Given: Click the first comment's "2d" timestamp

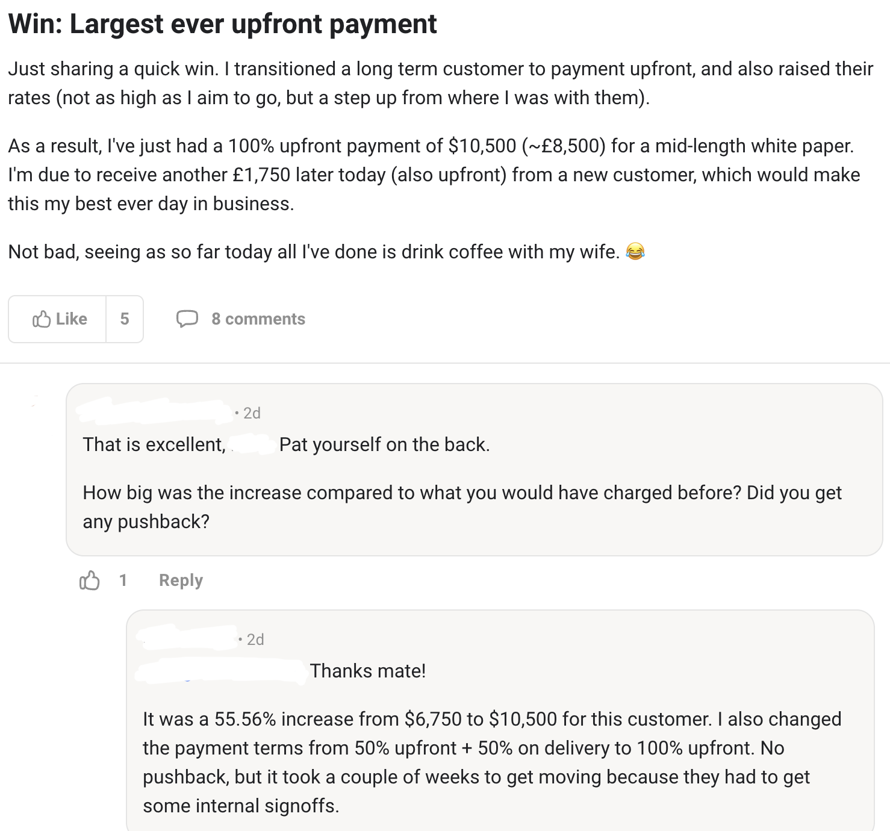Looking at the screenshot, I should pyautogui.click(x=252, y=413).
